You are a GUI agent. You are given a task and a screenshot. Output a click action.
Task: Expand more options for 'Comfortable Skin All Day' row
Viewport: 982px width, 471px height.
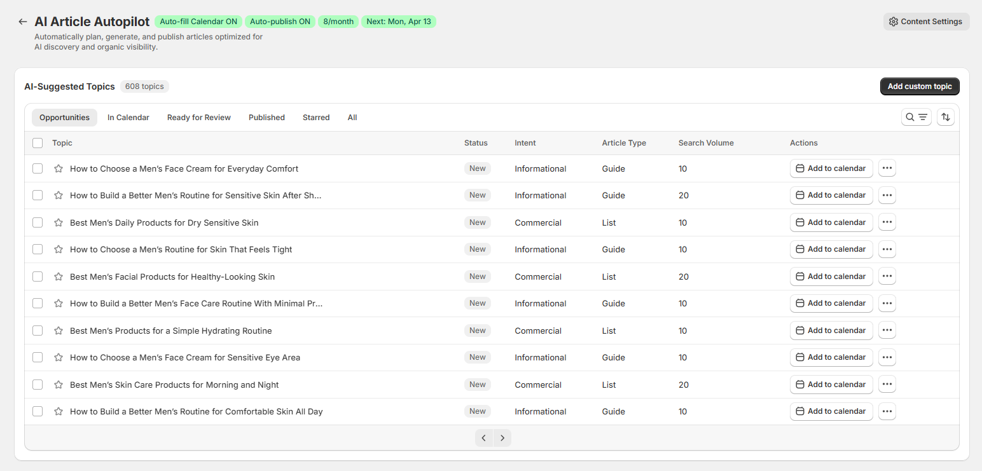pos(887,411)
